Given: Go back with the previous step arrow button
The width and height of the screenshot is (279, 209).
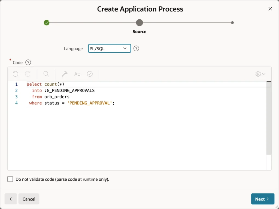Looking at the screenshot, I should pyautogui.click(x=11, y=199).
